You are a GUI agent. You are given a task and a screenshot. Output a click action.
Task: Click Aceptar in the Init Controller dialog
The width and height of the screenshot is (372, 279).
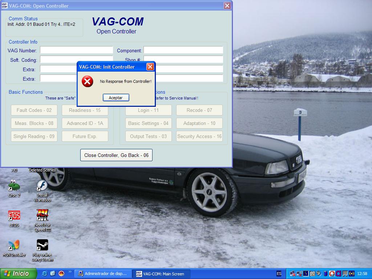116,97
